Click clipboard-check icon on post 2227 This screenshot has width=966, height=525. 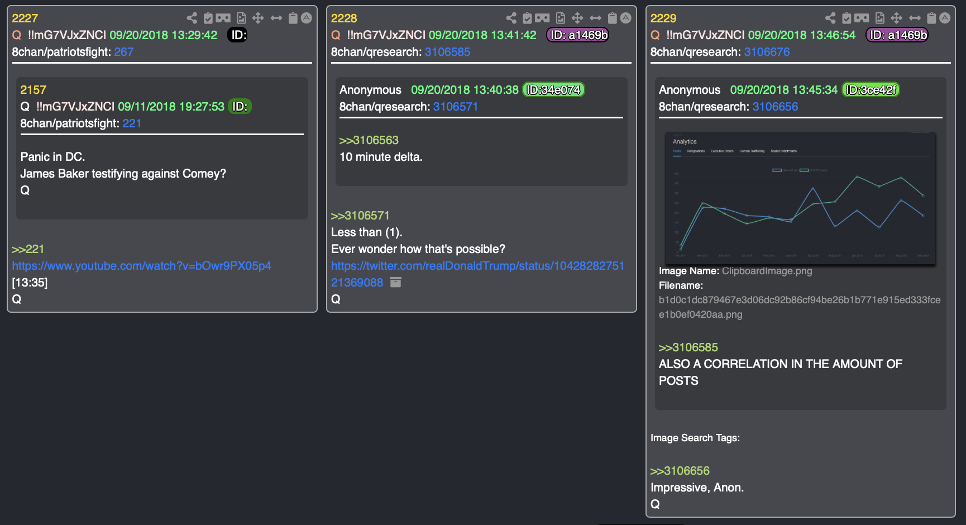pos(208,18)
